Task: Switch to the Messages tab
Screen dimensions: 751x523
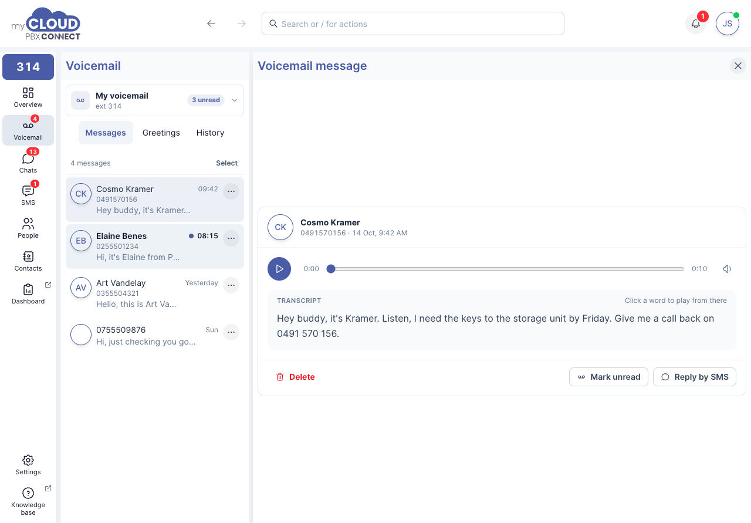Action: coord(106,133)
